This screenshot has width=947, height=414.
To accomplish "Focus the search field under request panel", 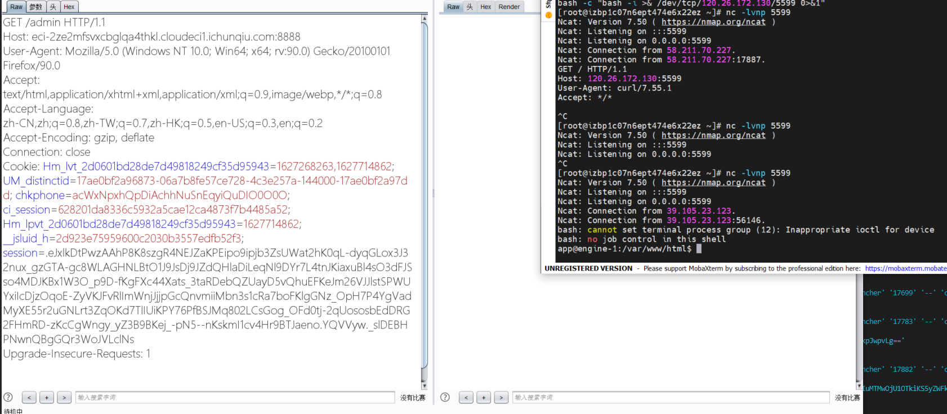I will pyautogui.click(x=235, y=398).
